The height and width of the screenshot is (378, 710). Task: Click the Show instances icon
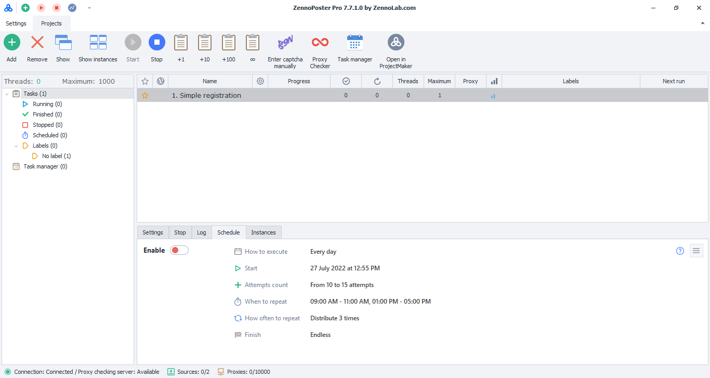click(x=98, y=43)
